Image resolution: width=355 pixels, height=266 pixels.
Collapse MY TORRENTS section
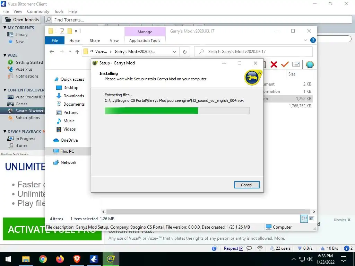(5, 28)
